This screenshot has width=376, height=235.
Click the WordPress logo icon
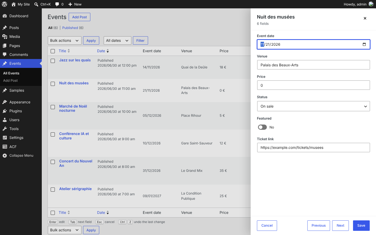tap(4, 4)
